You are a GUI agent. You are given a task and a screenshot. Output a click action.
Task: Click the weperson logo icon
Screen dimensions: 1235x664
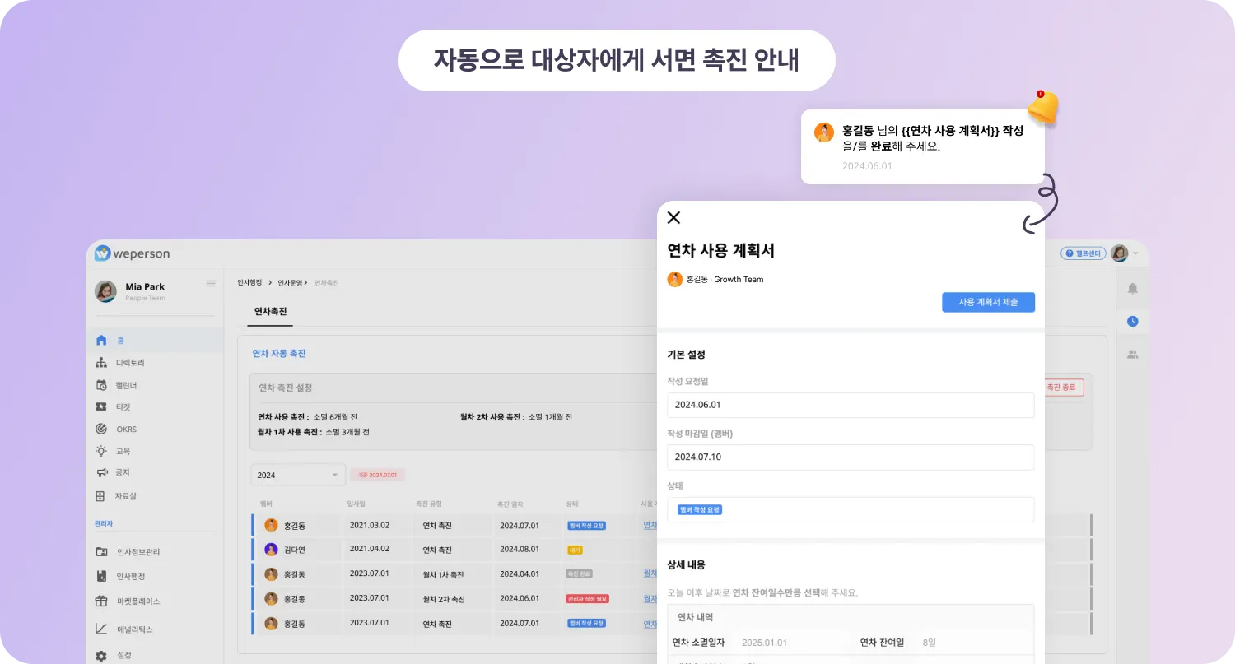pyautogui.click(x=103, y=253)
